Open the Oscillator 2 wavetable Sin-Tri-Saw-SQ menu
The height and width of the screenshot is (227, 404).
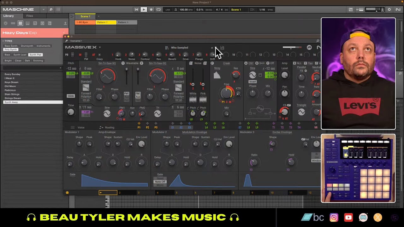157,63
